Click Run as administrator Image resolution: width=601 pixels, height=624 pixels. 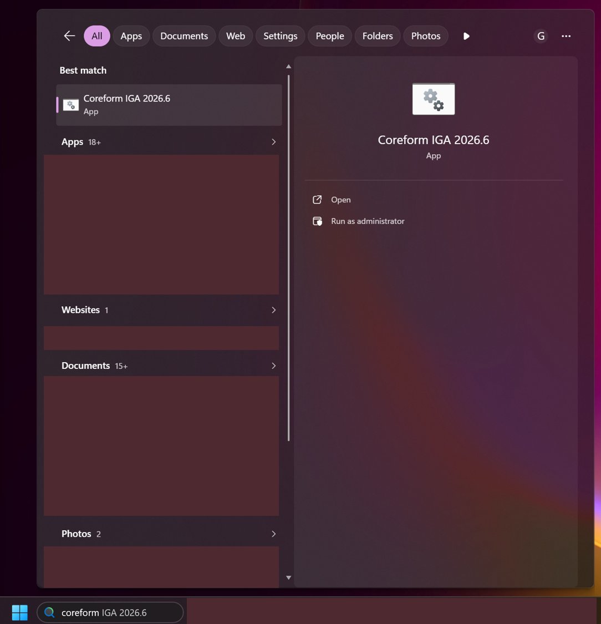coord(368,221)
